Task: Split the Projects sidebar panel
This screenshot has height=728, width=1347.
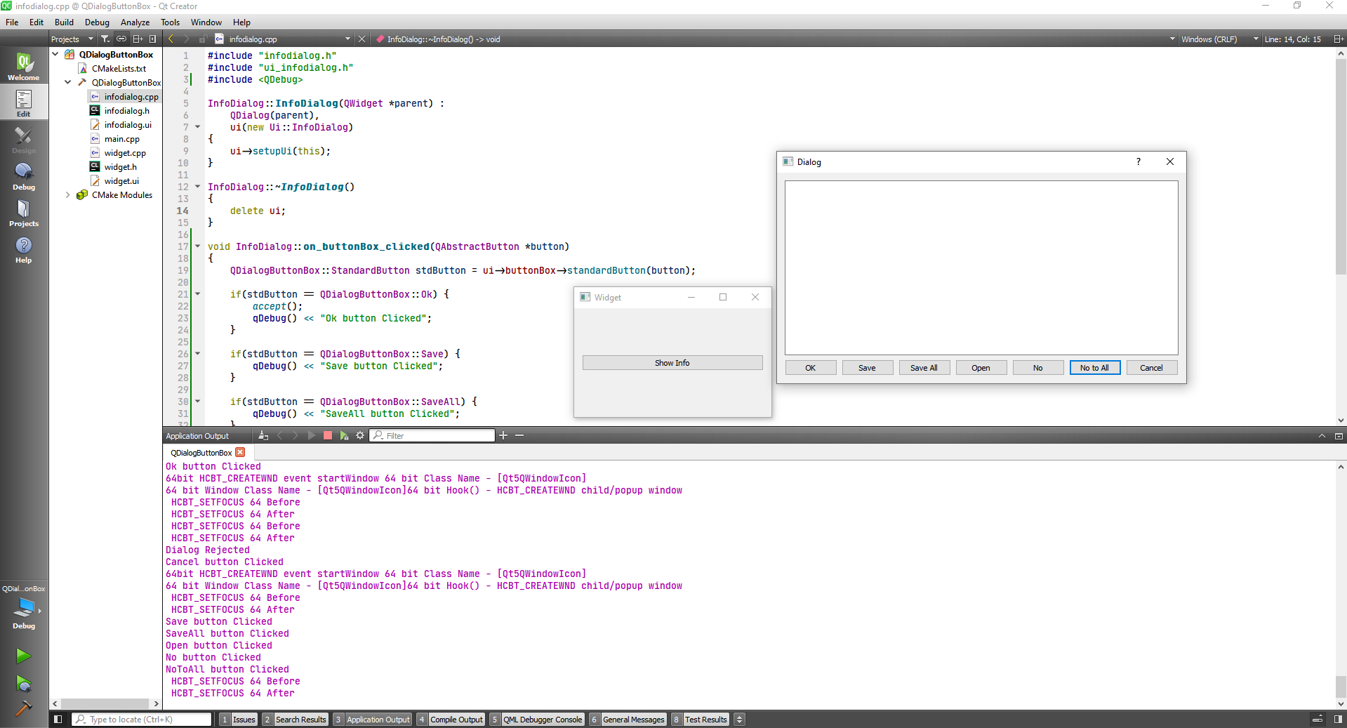Action: click(138, 39)
